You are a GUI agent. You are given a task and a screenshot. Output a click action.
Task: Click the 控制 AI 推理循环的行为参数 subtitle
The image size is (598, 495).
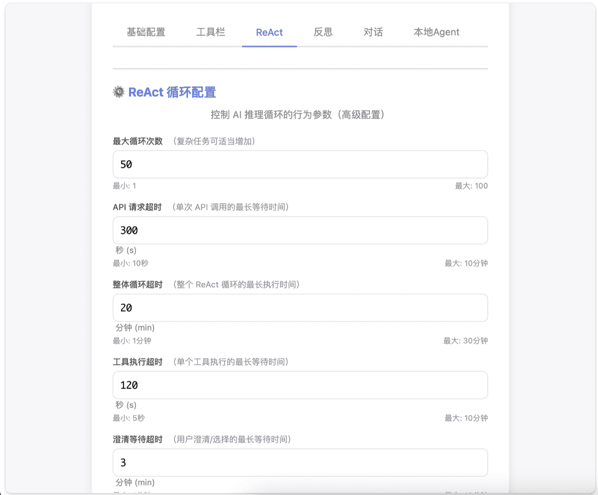[x=298, y=115]
